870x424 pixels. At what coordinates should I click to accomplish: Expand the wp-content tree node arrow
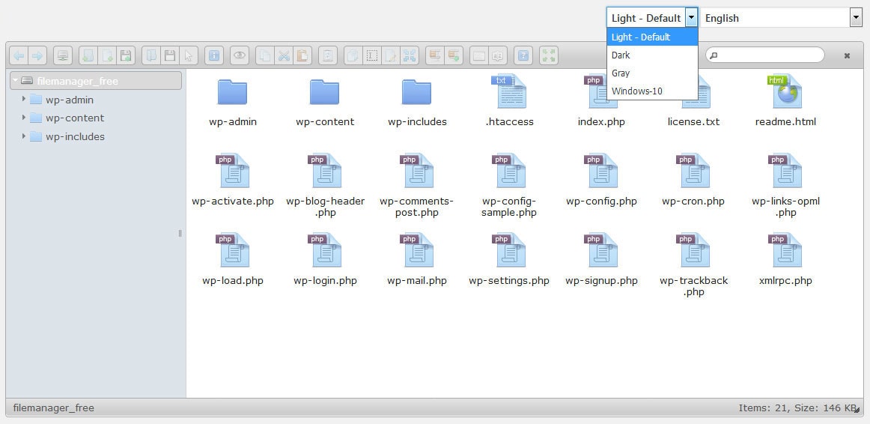point(24,118)
